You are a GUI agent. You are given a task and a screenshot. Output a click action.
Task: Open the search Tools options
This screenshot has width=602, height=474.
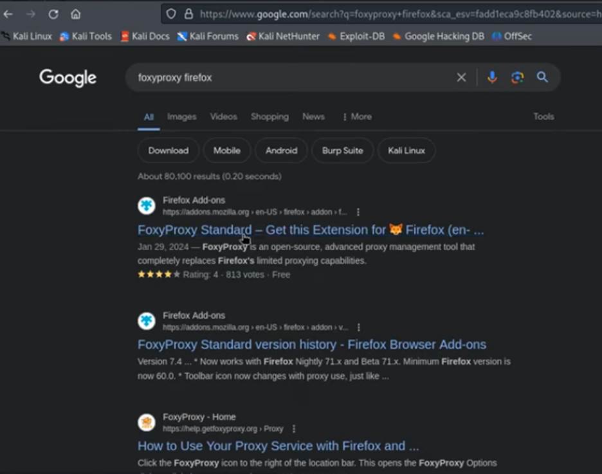click(543, 116)
